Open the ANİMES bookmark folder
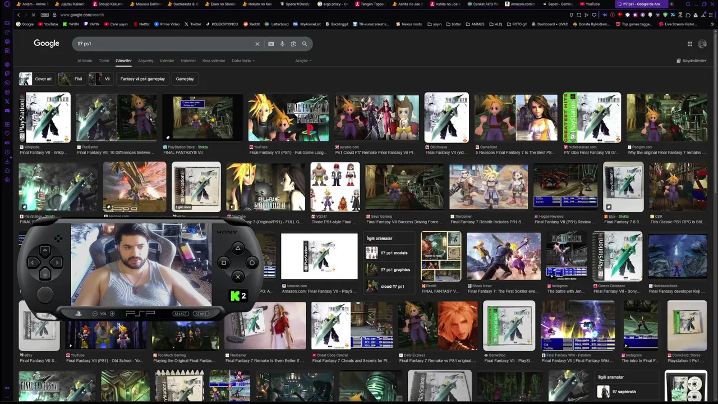This screenshot has height=404, width=718. point(475,24)
